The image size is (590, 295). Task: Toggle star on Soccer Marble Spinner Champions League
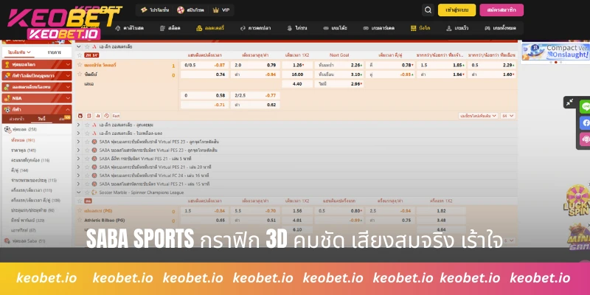coord(87,192)
